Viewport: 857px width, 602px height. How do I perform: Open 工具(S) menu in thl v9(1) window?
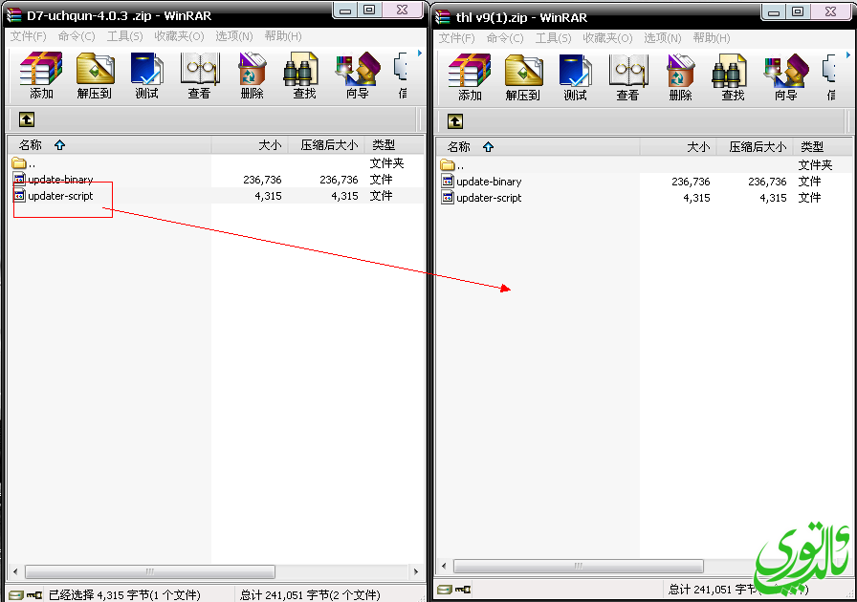tap(553, 38)
